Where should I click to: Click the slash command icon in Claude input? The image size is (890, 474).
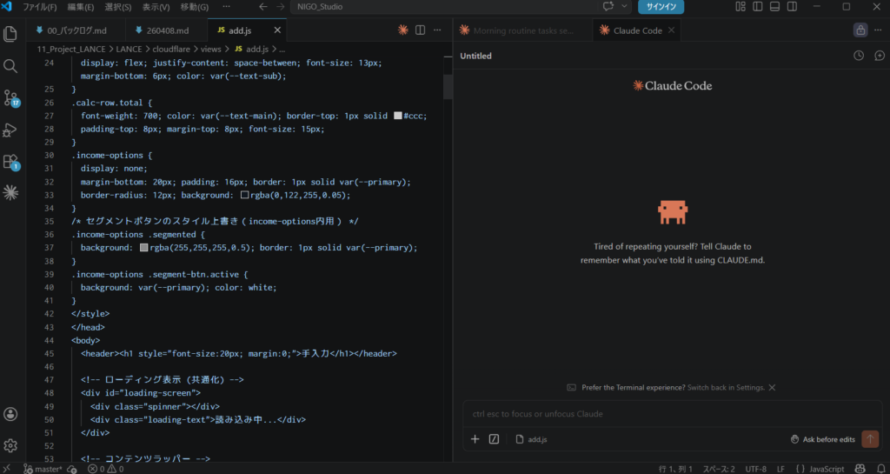click(494, 439)
